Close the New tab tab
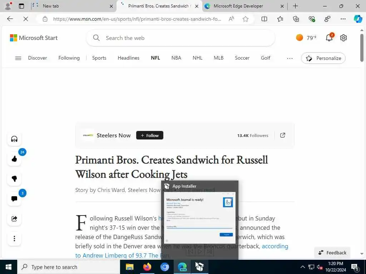 (112, 6)
